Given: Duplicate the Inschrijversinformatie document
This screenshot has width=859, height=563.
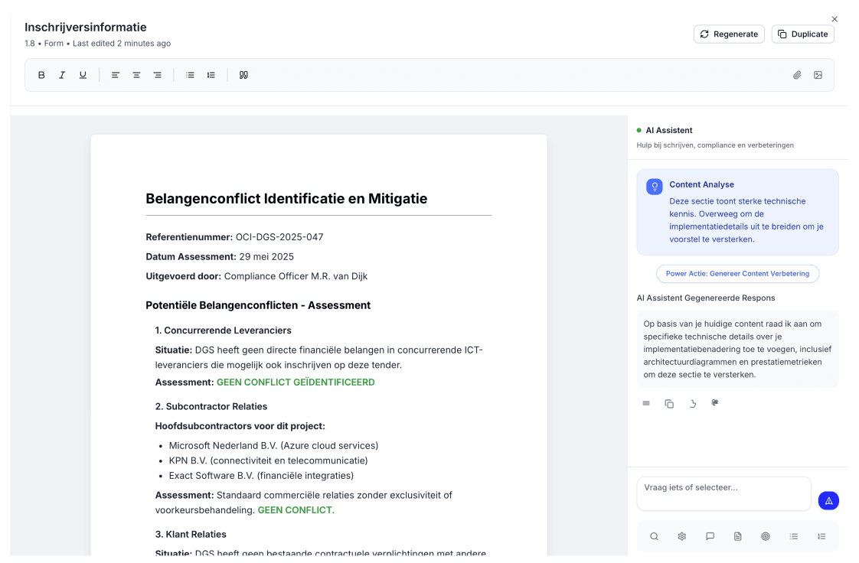Looking at the screenshot, I should (802, 34).
